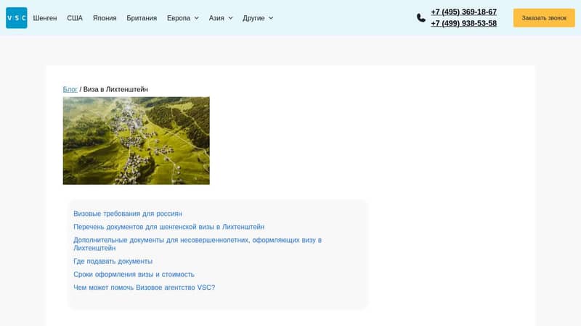The width and height of the screenshot is (581, 326).
Task: Open the Liechtenstein aerial photo
Action: tap(137, 141)
